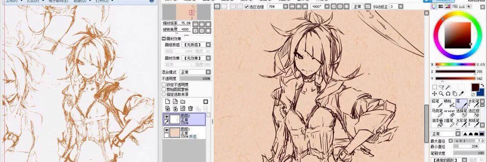Tick the empty box below 图层1's eye

pyautogui.click(x=166, y=135)
